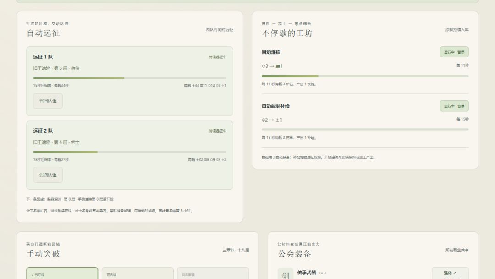
Task: Click the 强化 button for 传承武器
Action: point(450,273)
